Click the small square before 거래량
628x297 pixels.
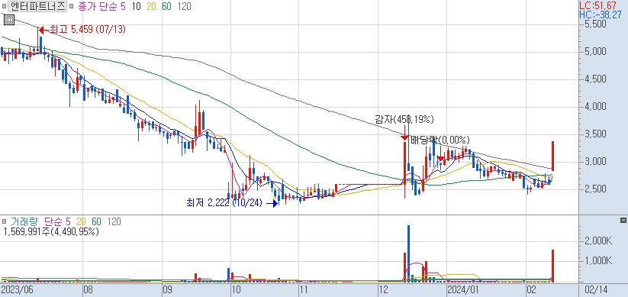click(x=5, y=221)
